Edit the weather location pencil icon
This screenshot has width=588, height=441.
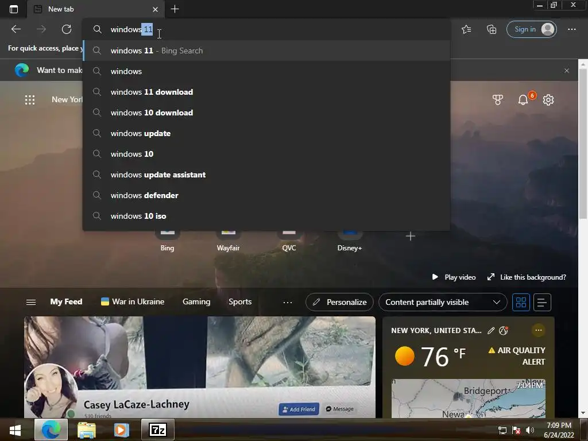[x=491, y=330]
